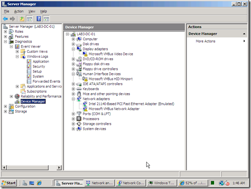Switch to the Network an... taskbar window

tap(100, 183)
